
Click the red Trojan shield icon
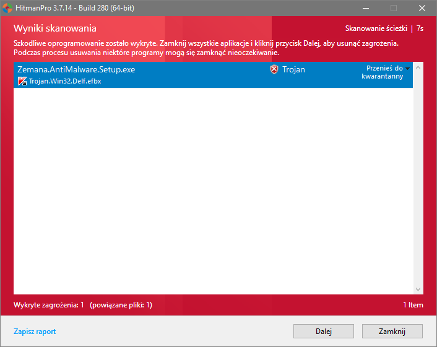(x=274, y=70)
